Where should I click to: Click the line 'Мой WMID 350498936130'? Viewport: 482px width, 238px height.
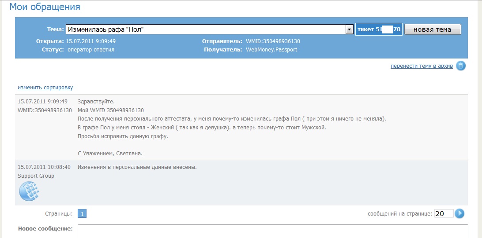(x=111, y=110)
